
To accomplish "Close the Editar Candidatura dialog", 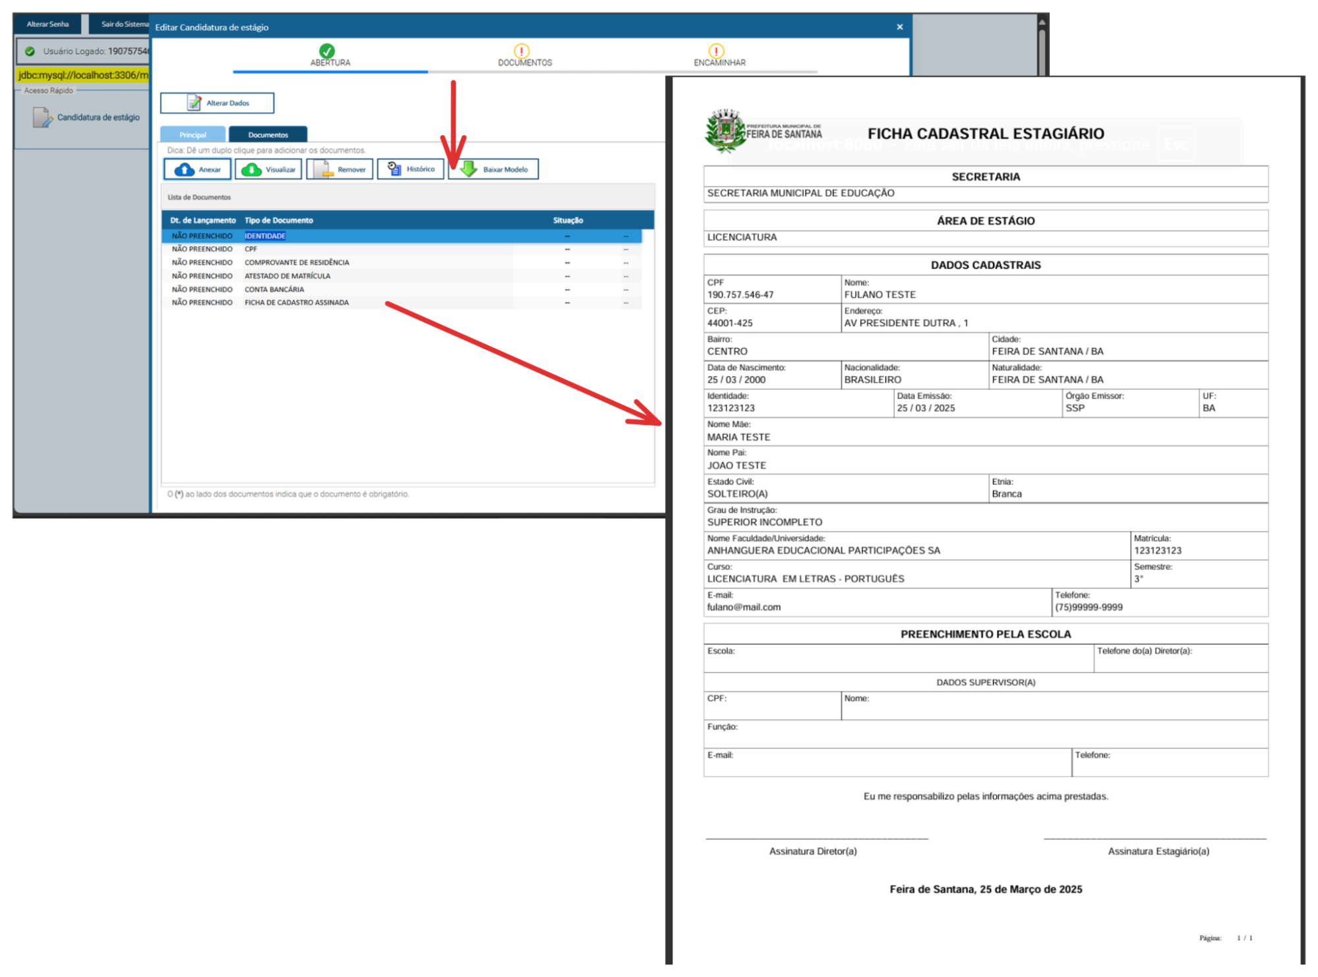I will (x=899, y=27).
